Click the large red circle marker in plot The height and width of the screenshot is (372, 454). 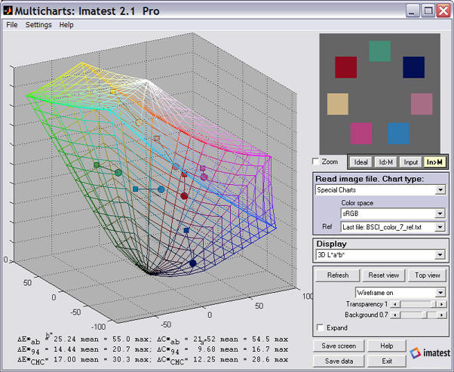click(x=184, y=196)
